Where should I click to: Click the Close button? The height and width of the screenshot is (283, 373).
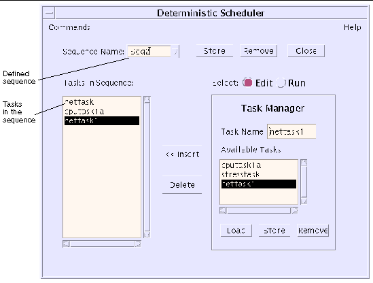pos(306,51)
